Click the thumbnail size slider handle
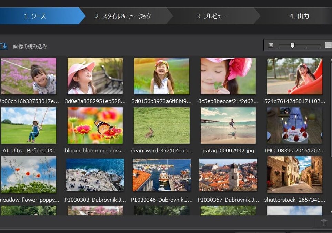This screenshot has width=332, height=233. pos(293,45)
